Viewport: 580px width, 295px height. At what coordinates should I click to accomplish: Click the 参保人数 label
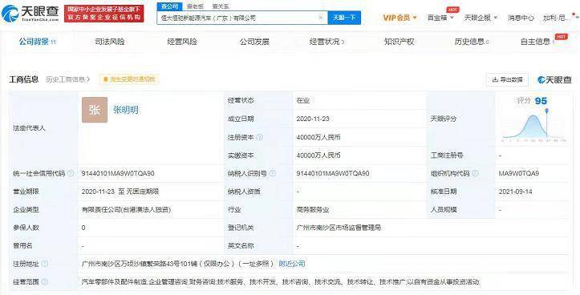point(26,228)
